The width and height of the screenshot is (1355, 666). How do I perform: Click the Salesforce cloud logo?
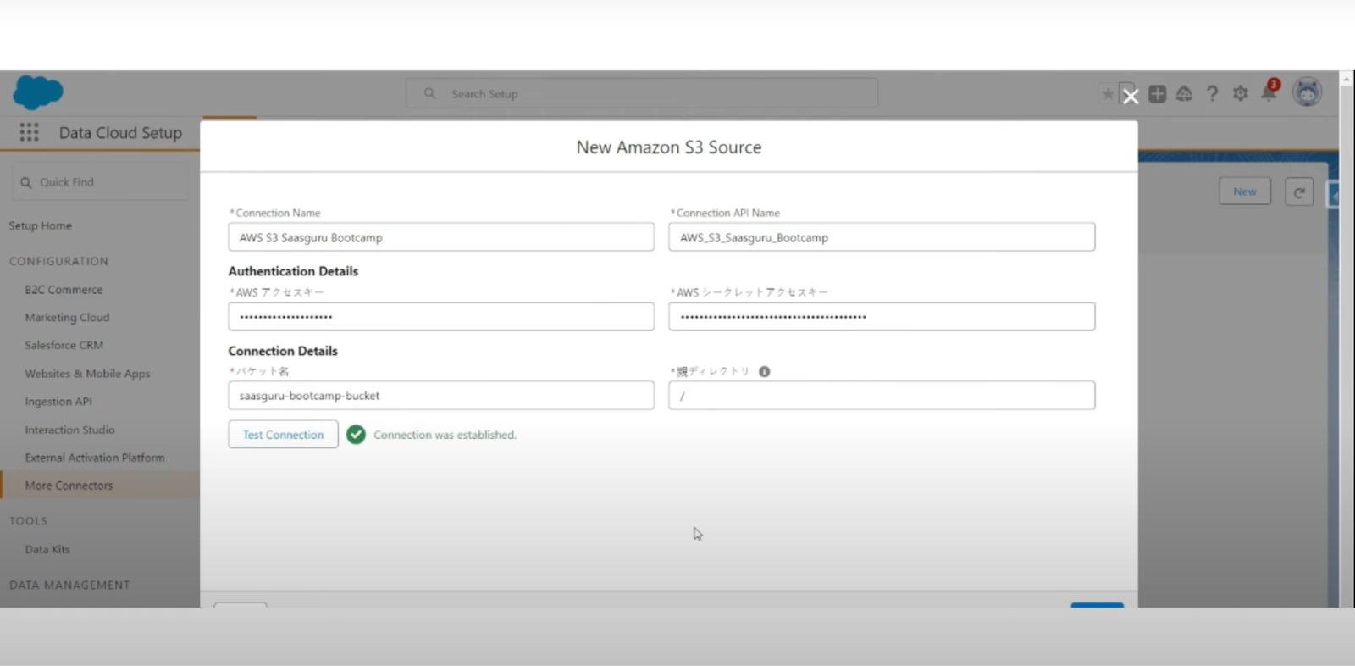point(38,92)
